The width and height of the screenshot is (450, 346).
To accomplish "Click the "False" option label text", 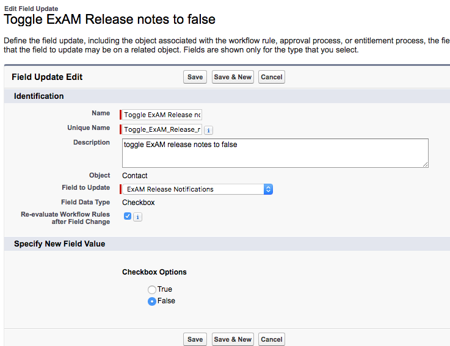I will coord(166,301).
